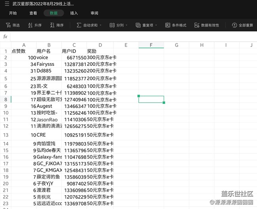Image resolution: width=257 pixels, height=209 pixels.
Task: Switch to the 开始 tab
Action: pyautogui.click(x=13, y=13)
